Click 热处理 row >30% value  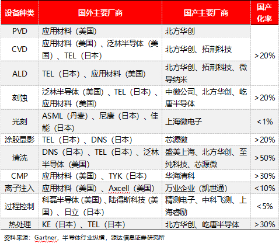click(264, 224)
